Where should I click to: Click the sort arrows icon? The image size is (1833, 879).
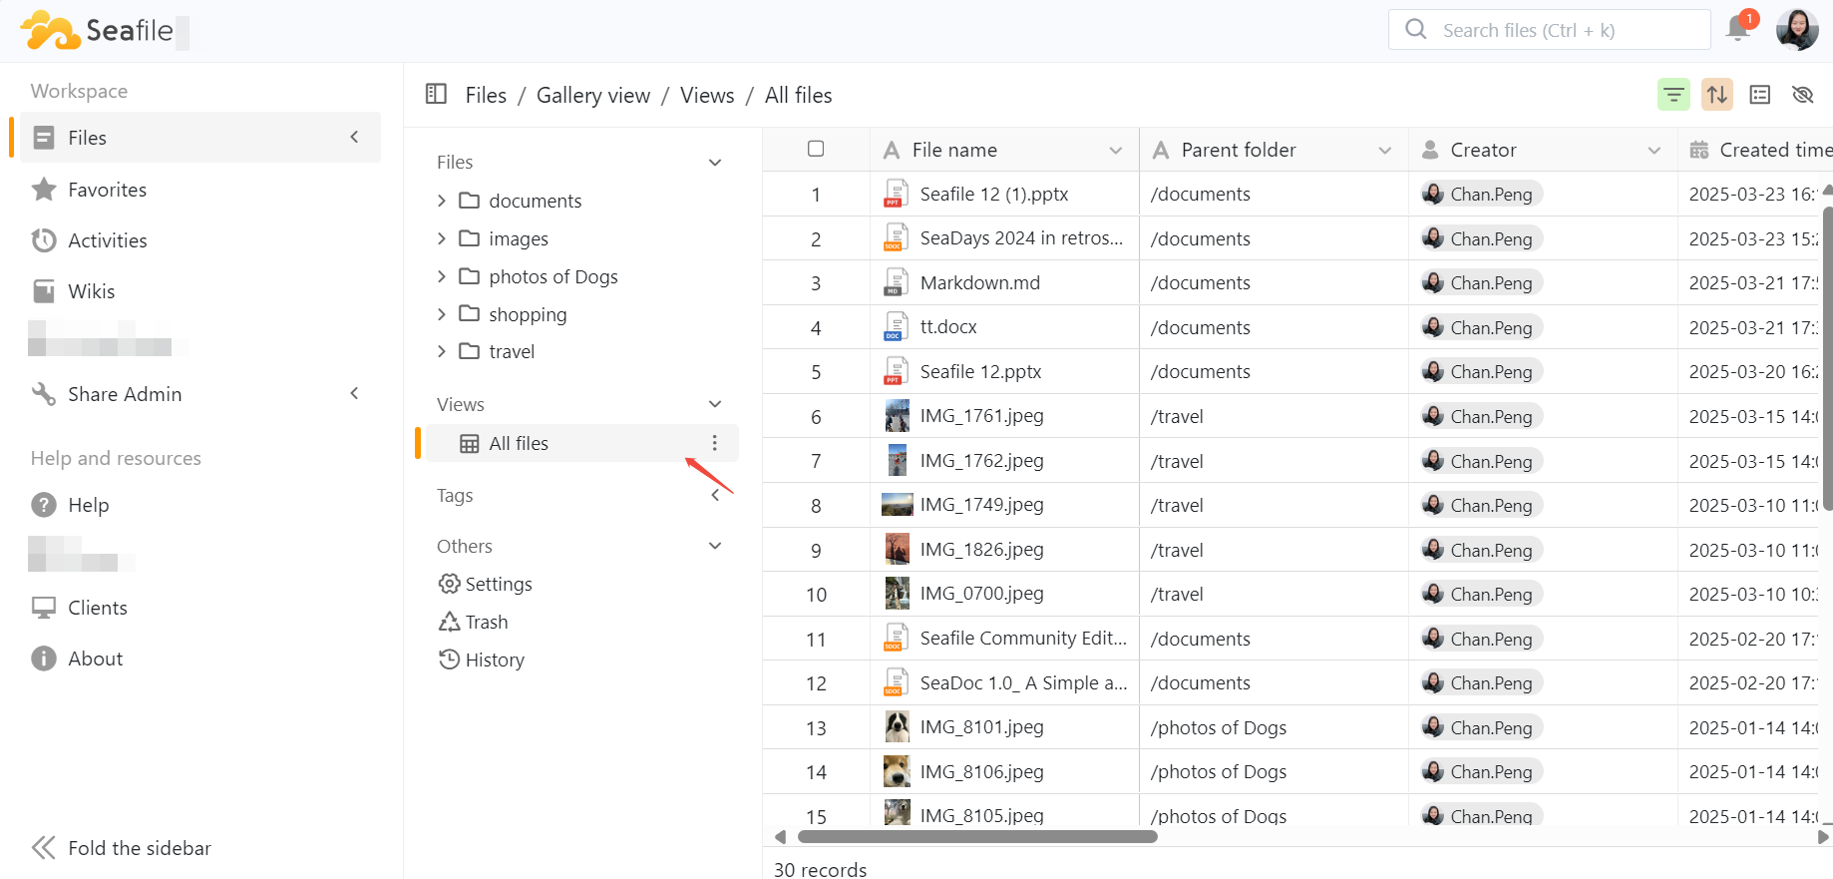[x=1716, y=95]
